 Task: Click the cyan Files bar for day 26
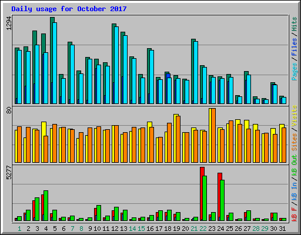(240, 100)
